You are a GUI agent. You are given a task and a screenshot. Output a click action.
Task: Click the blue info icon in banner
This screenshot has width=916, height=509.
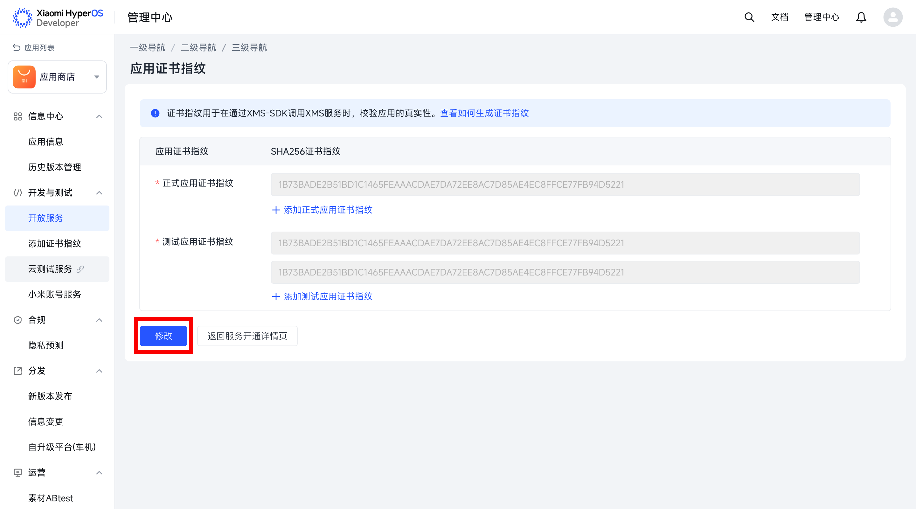[x=155, y=113]
